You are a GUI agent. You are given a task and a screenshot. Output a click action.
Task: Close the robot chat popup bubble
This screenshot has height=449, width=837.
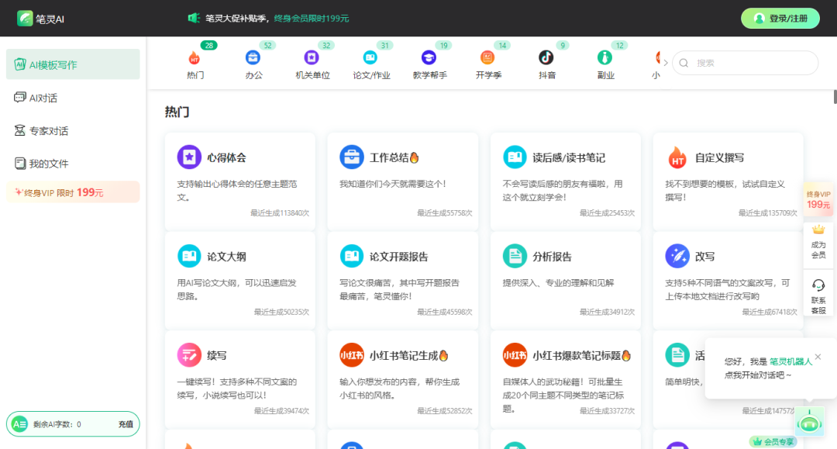click(x=818, y=357)
